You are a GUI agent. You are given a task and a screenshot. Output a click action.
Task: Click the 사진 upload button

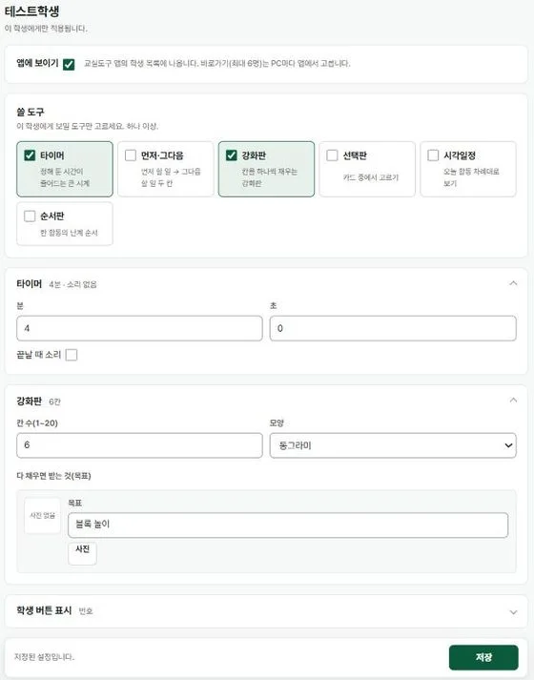[82, 553]
